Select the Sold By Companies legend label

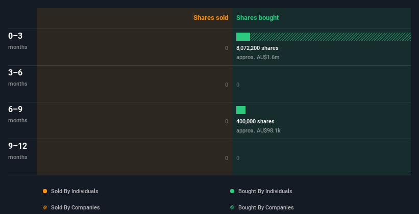76,207
